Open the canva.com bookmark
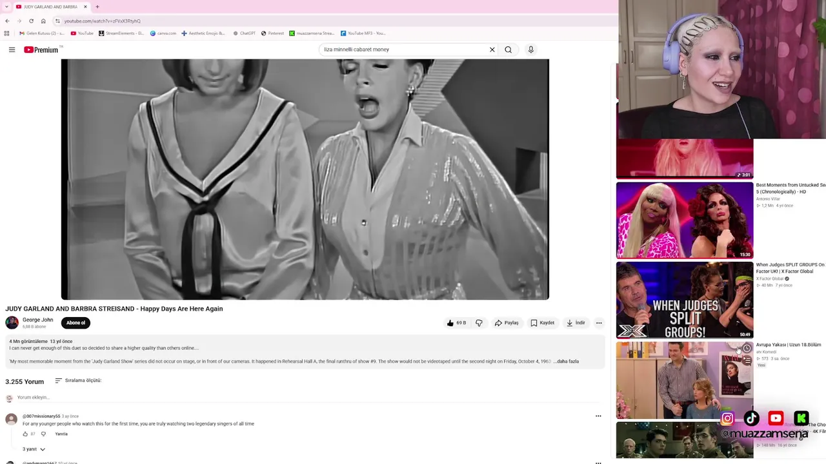Viewport: 826px width, 464px height. (163, 34)
